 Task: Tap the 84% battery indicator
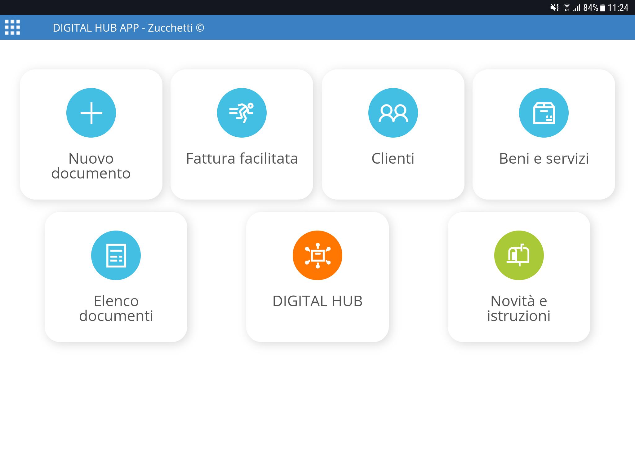[594, 7]
